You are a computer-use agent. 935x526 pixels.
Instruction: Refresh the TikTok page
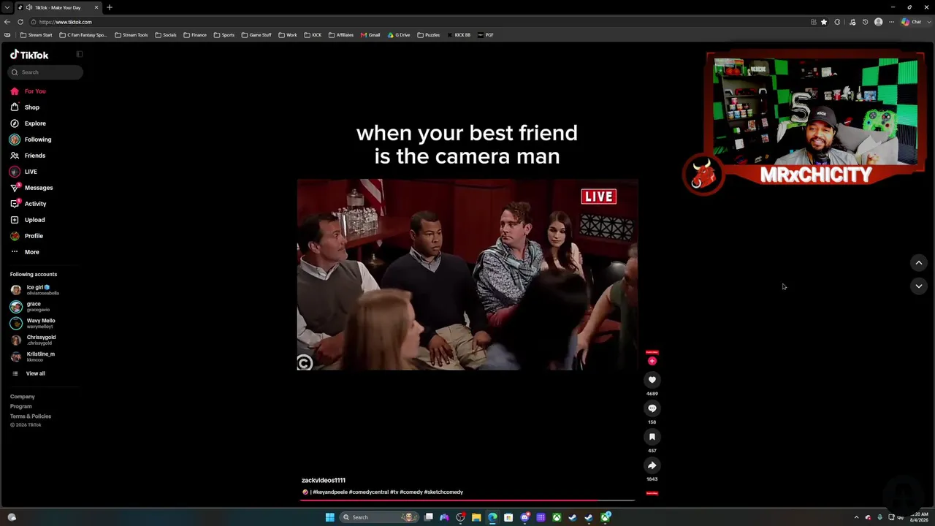click(x=20, y=22)
